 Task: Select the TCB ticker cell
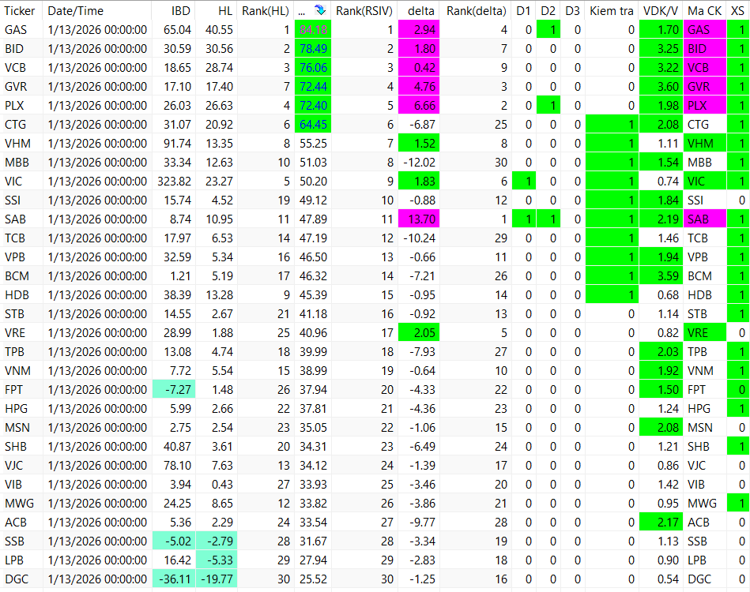click(x=21, y=238)
